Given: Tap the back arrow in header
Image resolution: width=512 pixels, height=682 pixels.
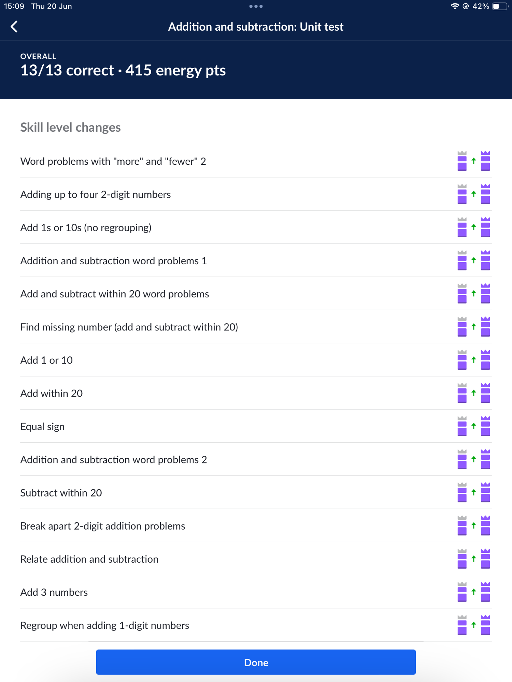Looking at the screenshot, I should tap(14, 27).
